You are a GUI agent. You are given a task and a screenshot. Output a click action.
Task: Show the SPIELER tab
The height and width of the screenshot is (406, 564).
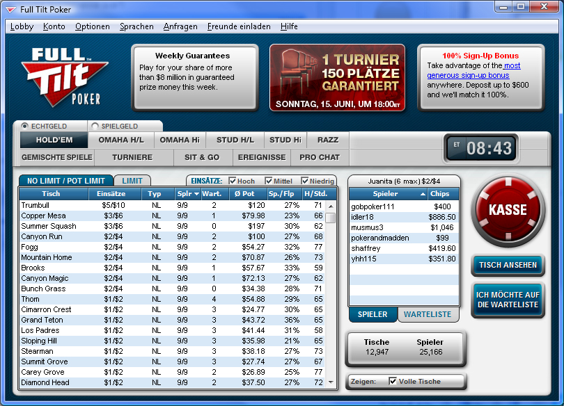click(373, 314)
